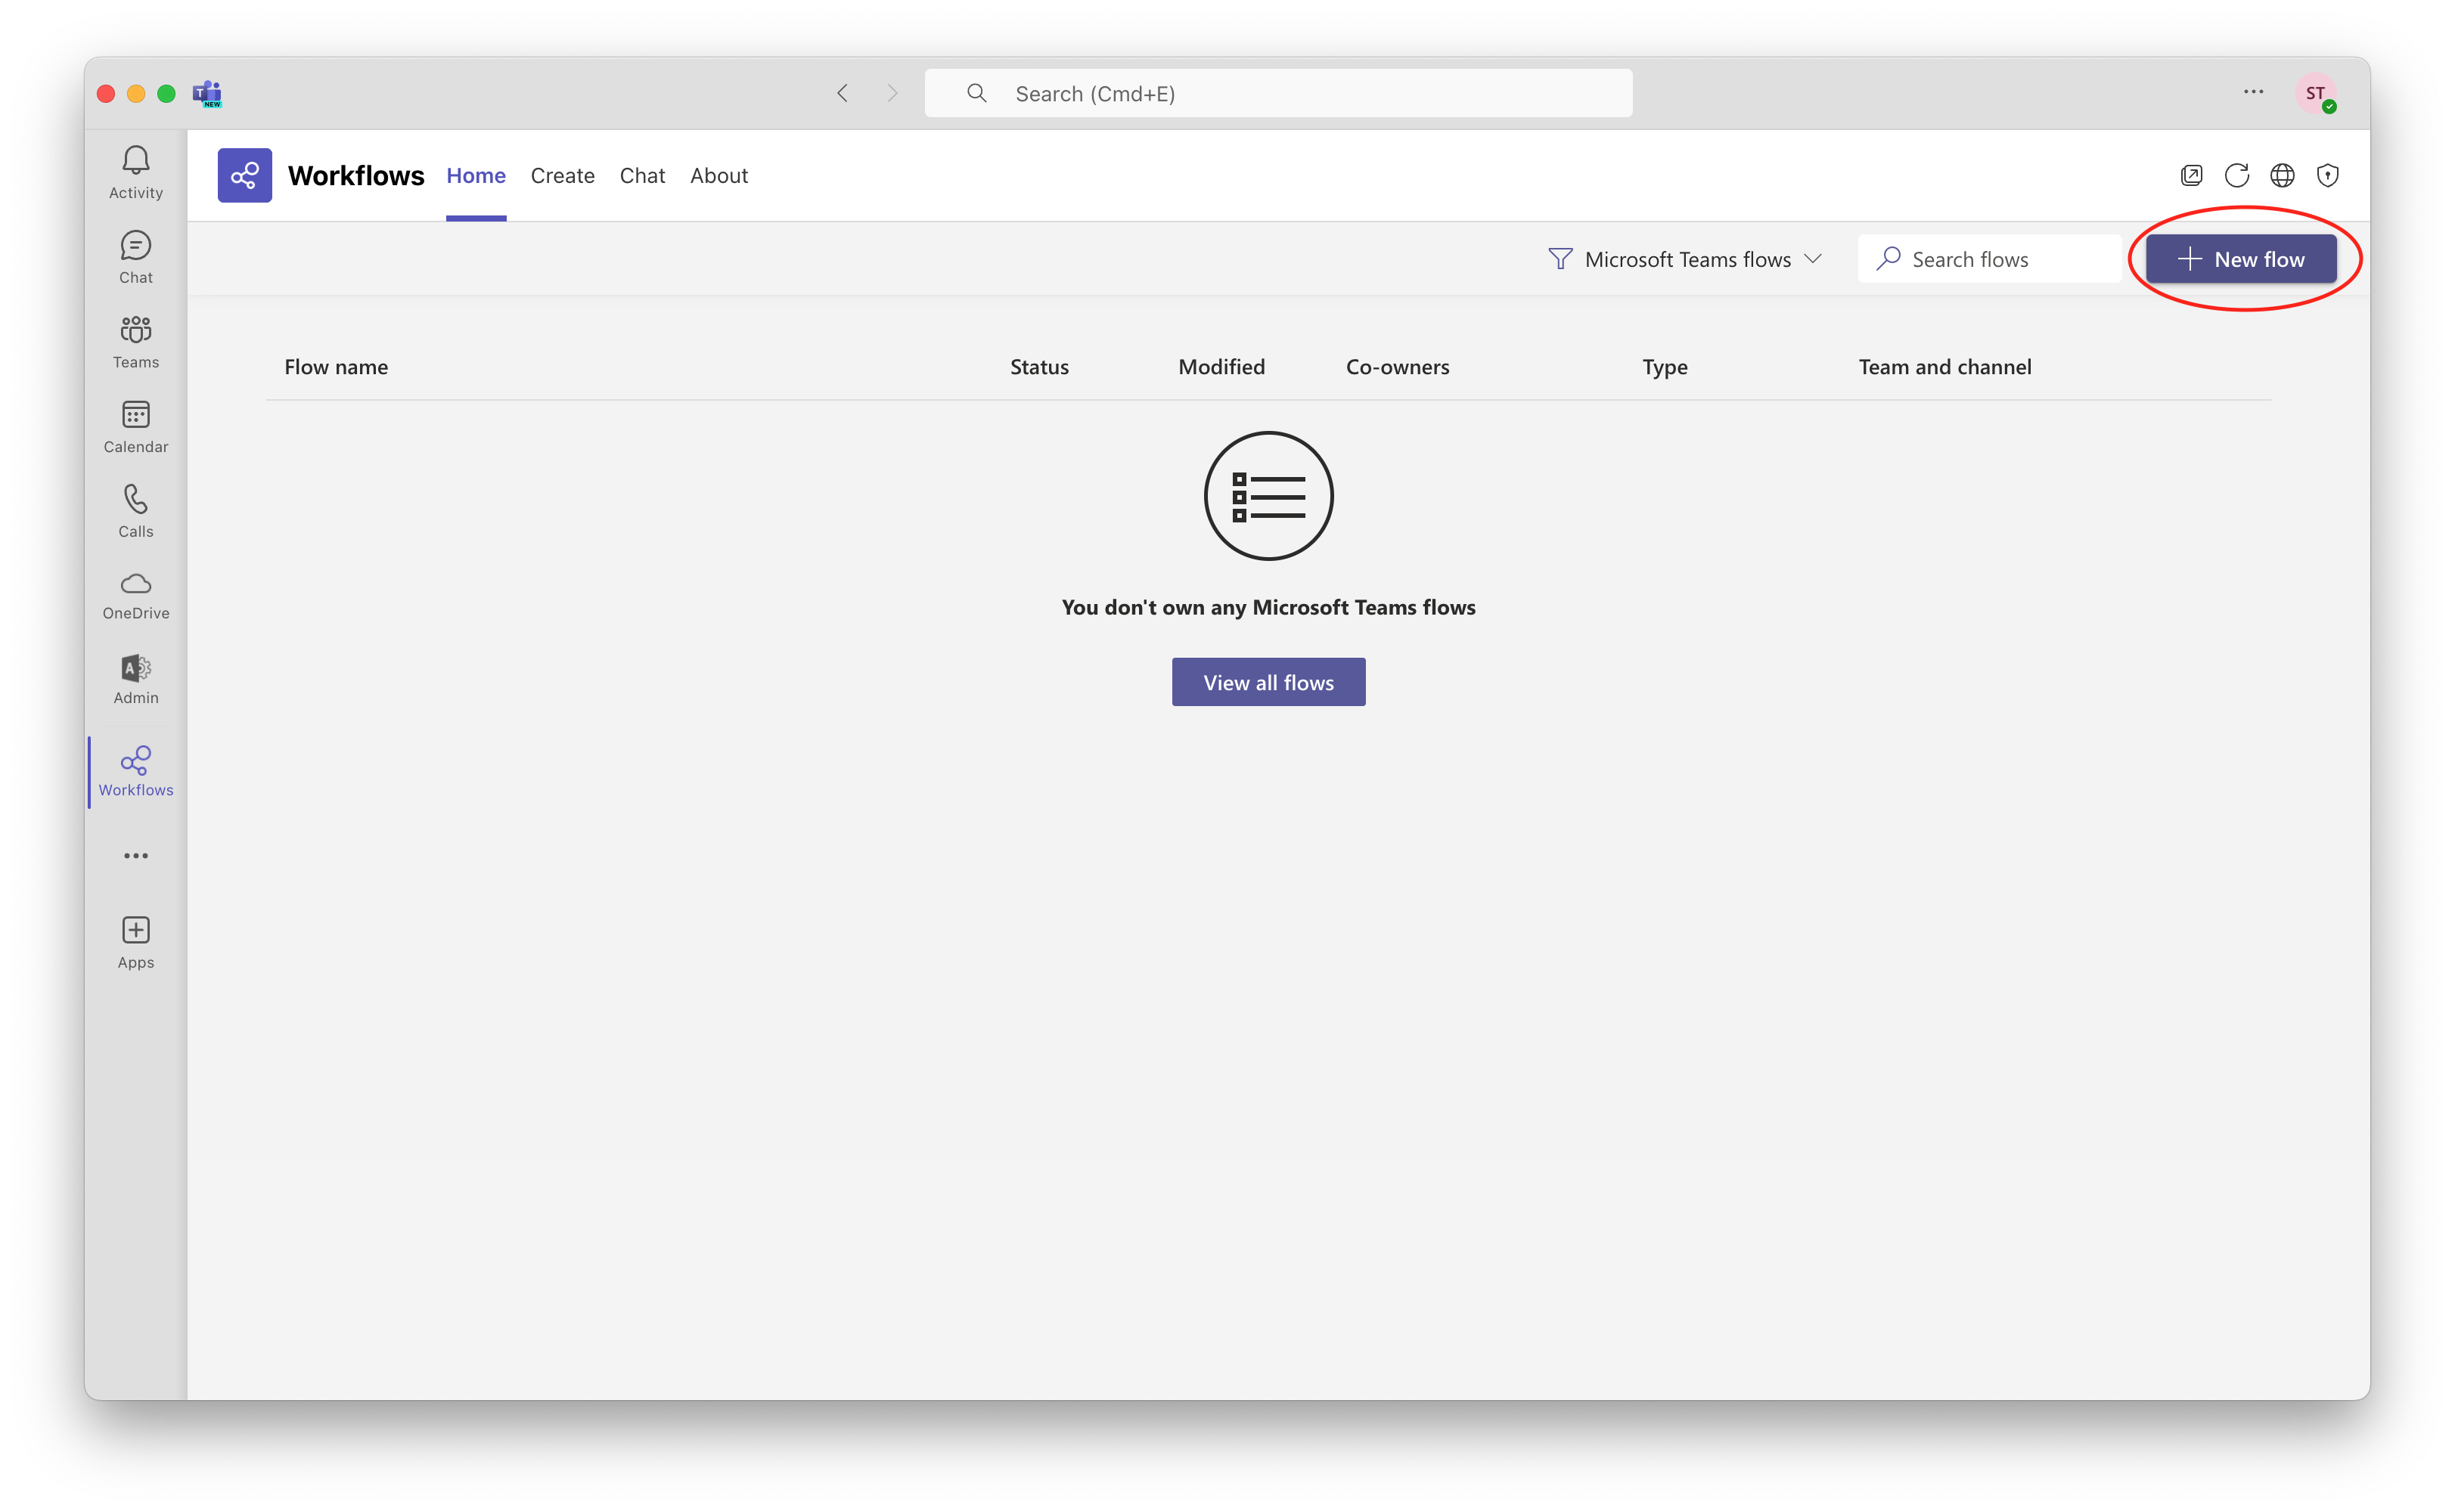The height and width of the screenshot is (1512, 2455).
Task: Create a new flow
Action: [x=2241, y=258]
